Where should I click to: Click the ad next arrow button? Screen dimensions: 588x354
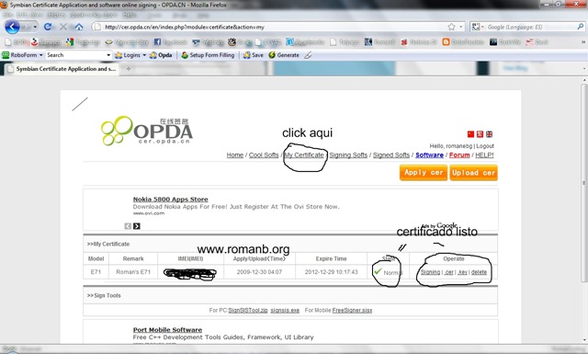click(137, 226)
